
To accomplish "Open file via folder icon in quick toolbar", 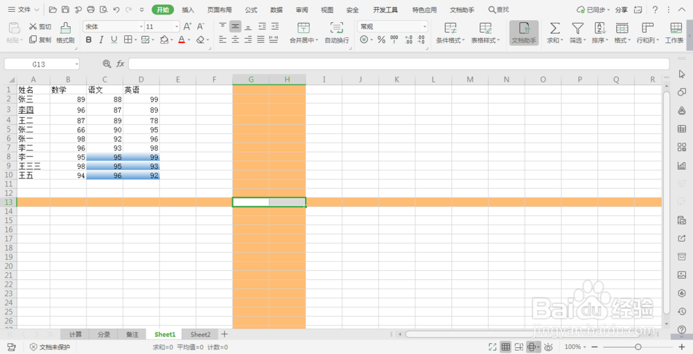I will coord(53,9).
